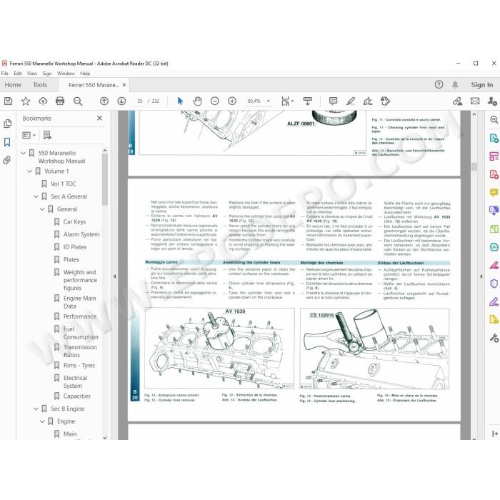Open the Help question mark icon
Screen dimensions: 500x500
[439, 84]
